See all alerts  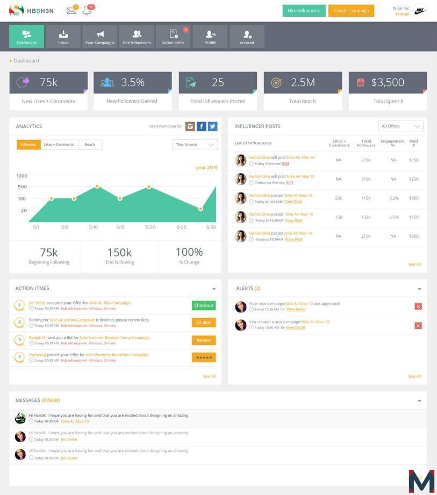[x=414, y=376]
